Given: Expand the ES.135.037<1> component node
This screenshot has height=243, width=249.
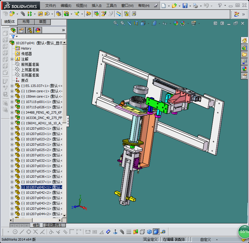Looking at the screenshot, I should (x=12, y=86).
